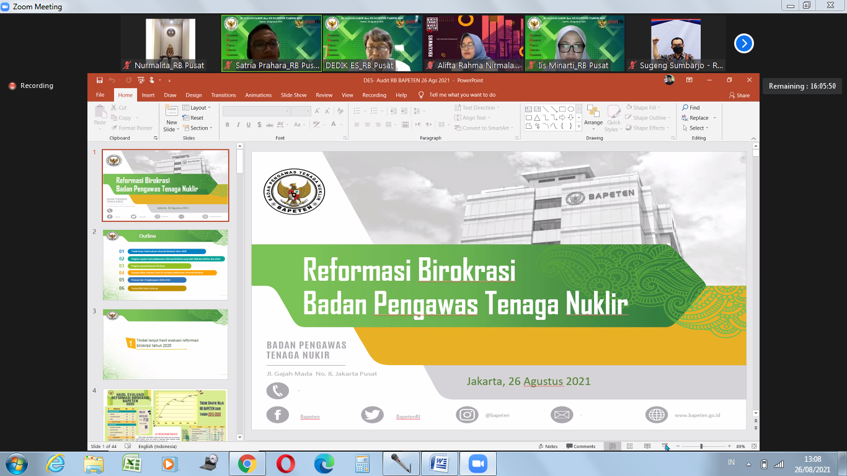The image size is (847, 476).
Task: Click the Share button
Action: click(740, 95)
